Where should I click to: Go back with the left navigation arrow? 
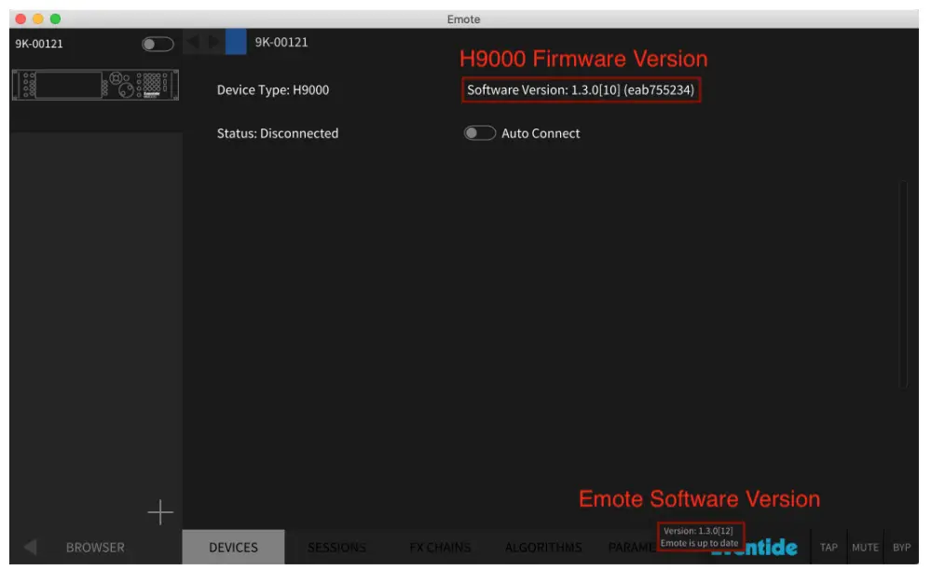192,42
